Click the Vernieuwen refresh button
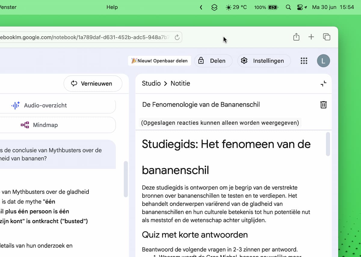Image resolution: width=361 pixels, height=257 pixels. tap(93, 84)
